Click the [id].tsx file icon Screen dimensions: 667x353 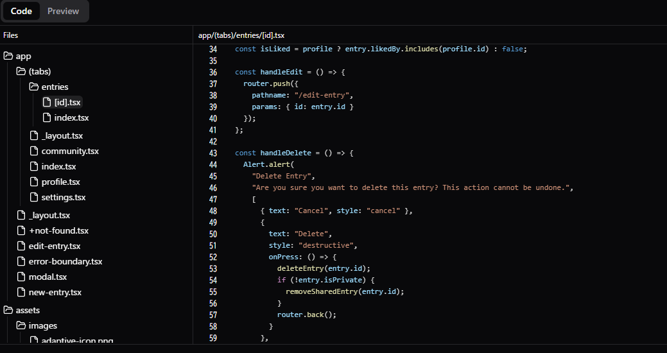point(47,102)
